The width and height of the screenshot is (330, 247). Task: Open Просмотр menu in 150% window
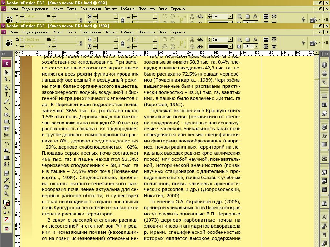point(147,32)
